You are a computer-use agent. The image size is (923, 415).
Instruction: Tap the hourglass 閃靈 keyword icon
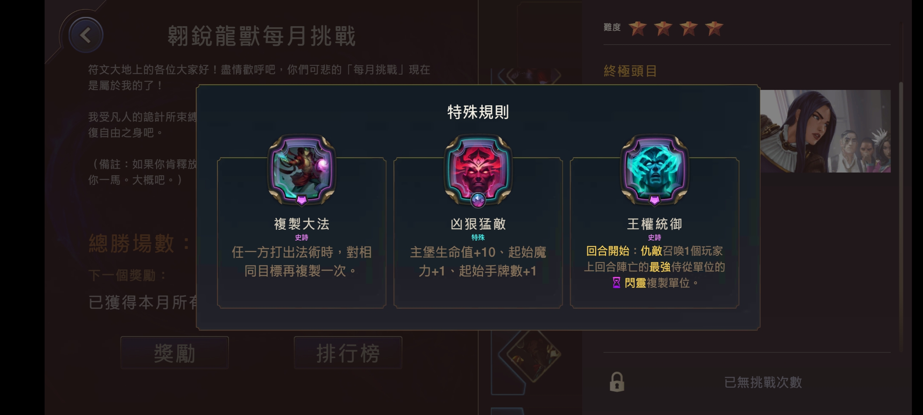(616, 283)
